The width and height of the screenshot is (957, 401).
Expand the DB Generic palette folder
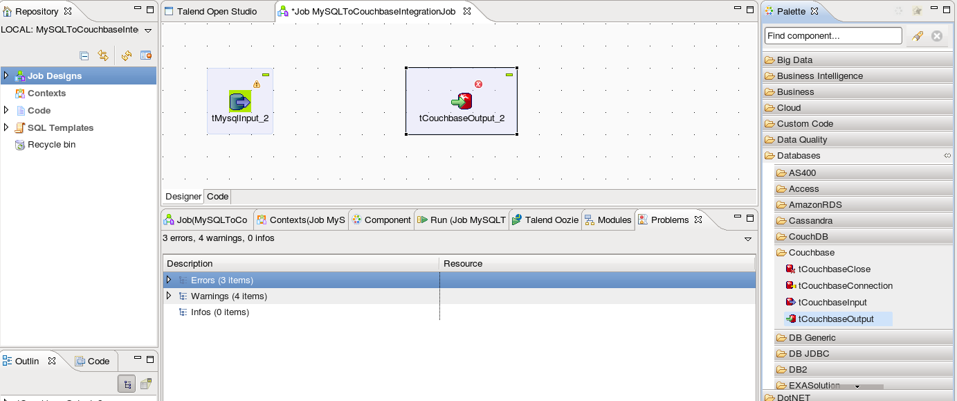tap(864, 338)
